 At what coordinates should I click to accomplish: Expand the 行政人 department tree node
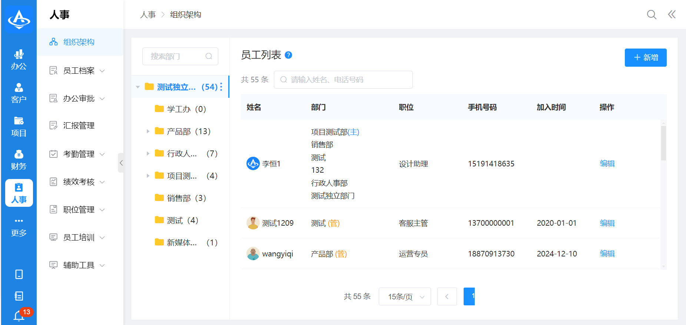coord(148,154)
